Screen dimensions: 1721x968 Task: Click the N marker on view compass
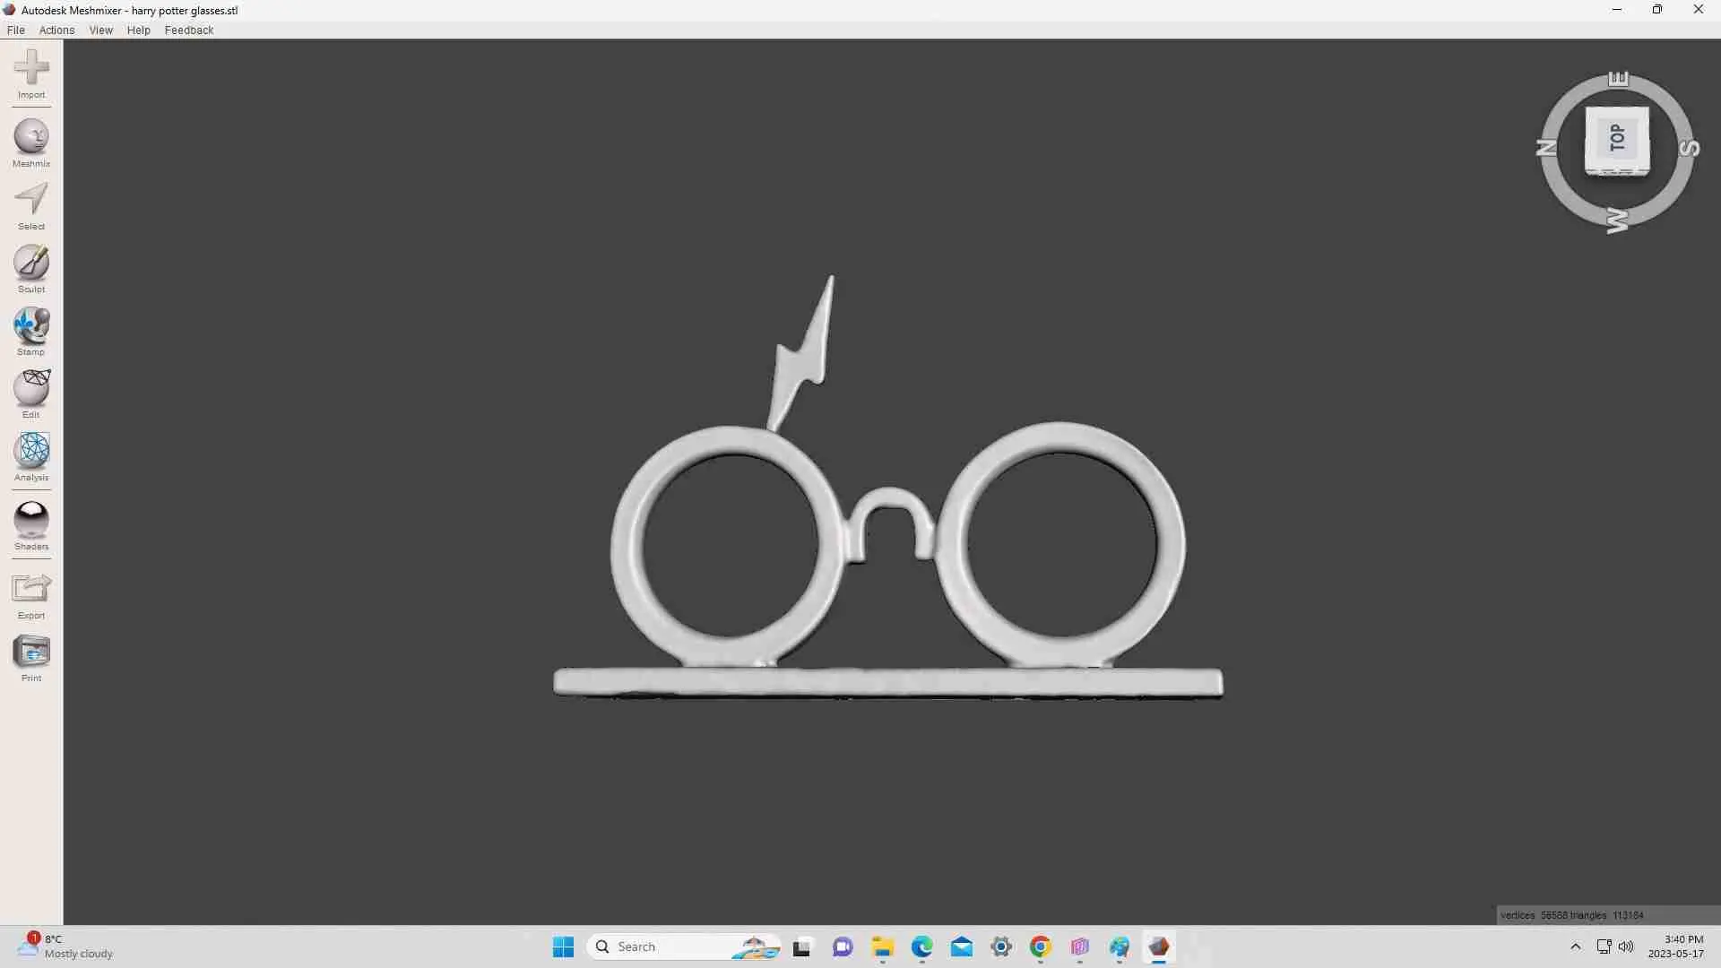[x=1546, y=147]
